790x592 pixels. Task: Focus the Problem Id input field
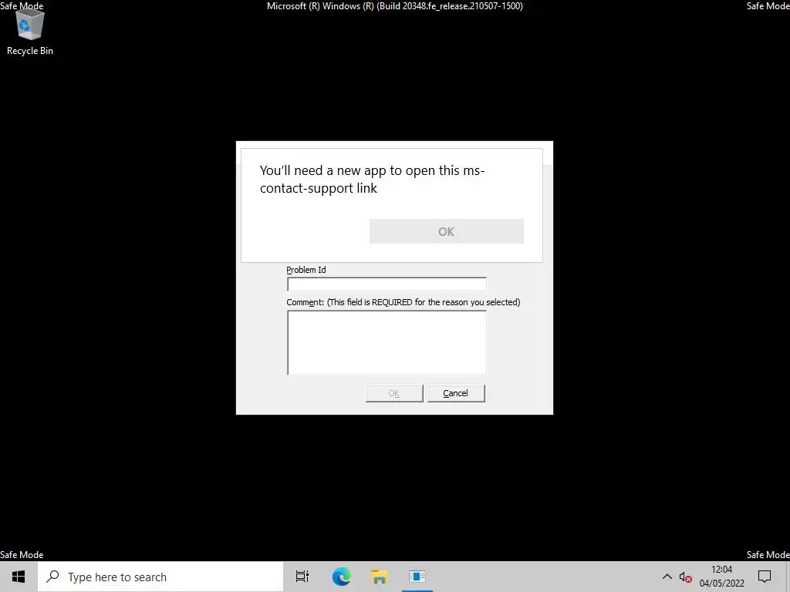tap(387, 284)
